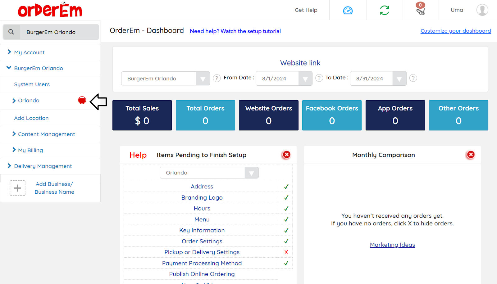Click the search magnifier icon in sidebar

[11, 32]
